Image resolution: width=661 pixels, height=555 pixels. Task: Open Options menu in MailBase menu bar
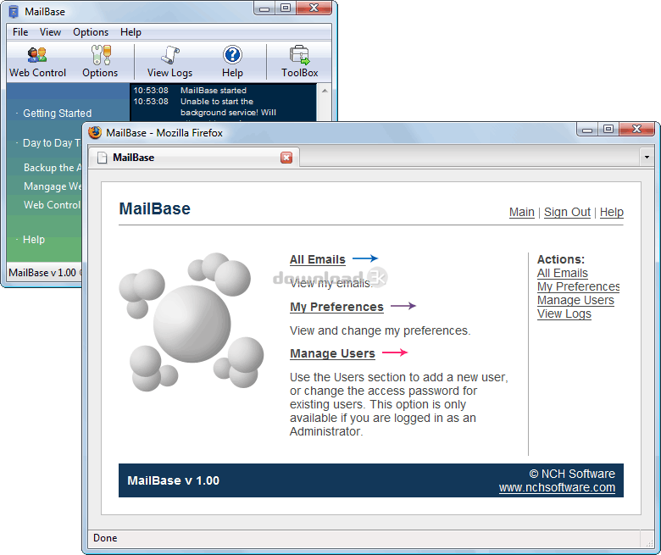tap(91, 32)
